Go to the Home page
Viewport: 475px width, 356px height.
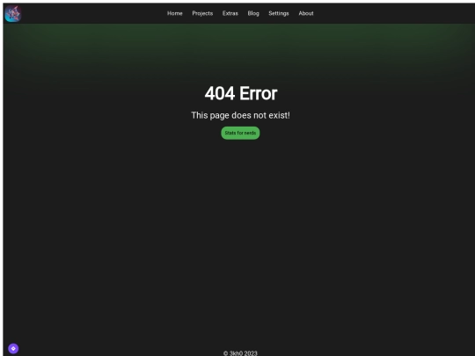(175, 13)
